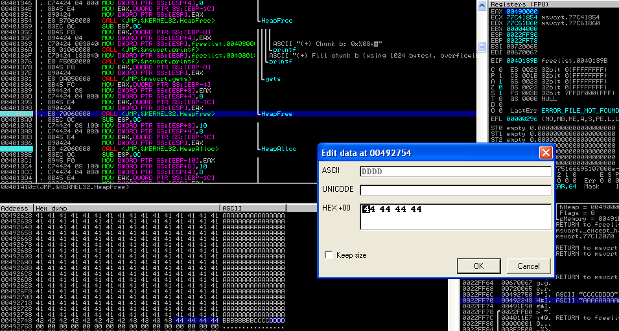Image resolution: width=619 pixels, height=331 pixels.
Task: Select CALL msvcrt.printf row at 00401376
Action: 238,61
